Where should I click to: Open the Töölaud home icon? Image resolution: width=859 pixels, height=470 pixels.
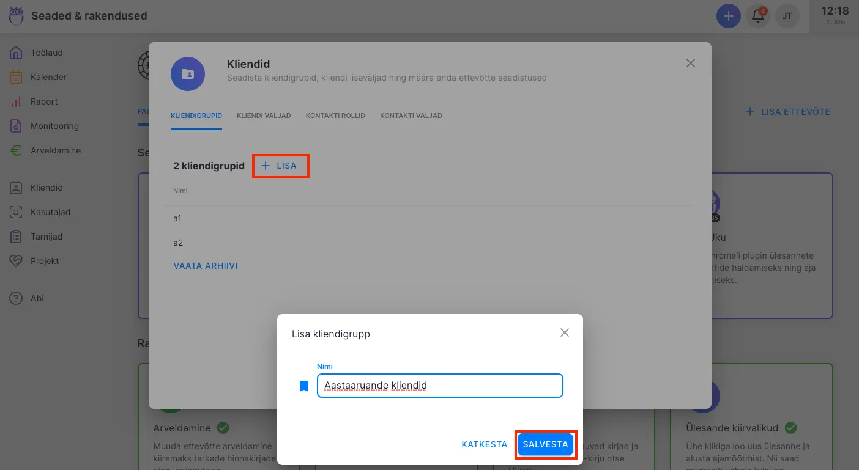tap(17, 53)
